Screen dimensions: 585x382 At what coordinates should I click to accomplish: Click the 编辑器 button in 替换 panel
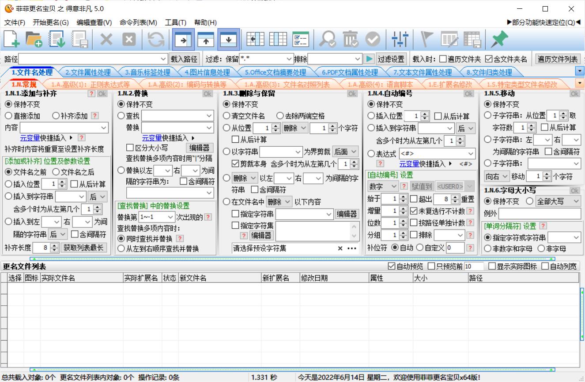(200, 148)
